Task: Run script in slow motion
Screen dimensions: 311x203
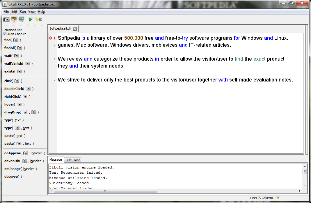Action: pos(39,19)
